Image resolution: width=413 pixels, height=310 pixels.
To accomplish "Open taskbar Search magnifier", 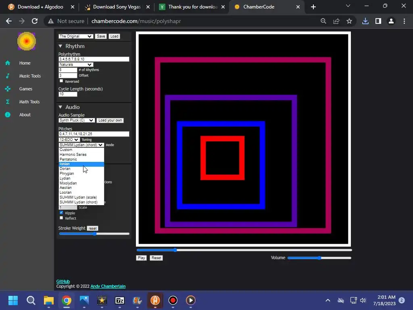I will [31, 300].
